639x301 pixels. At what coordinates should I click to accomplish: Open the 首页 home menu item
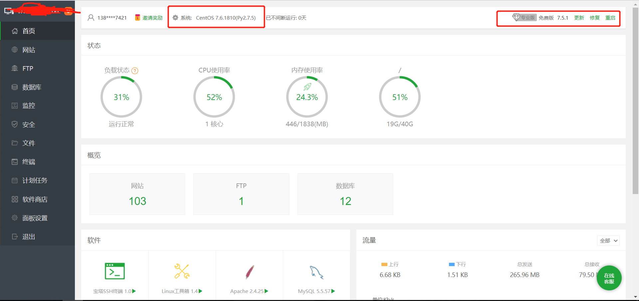coord(38,31)
